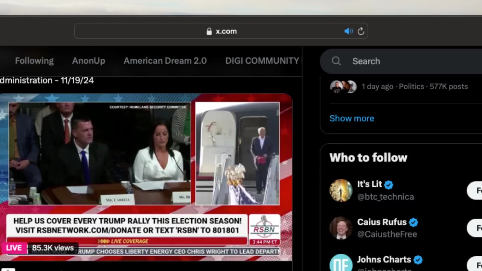Follow Johns Charts account

pos(474,264)
